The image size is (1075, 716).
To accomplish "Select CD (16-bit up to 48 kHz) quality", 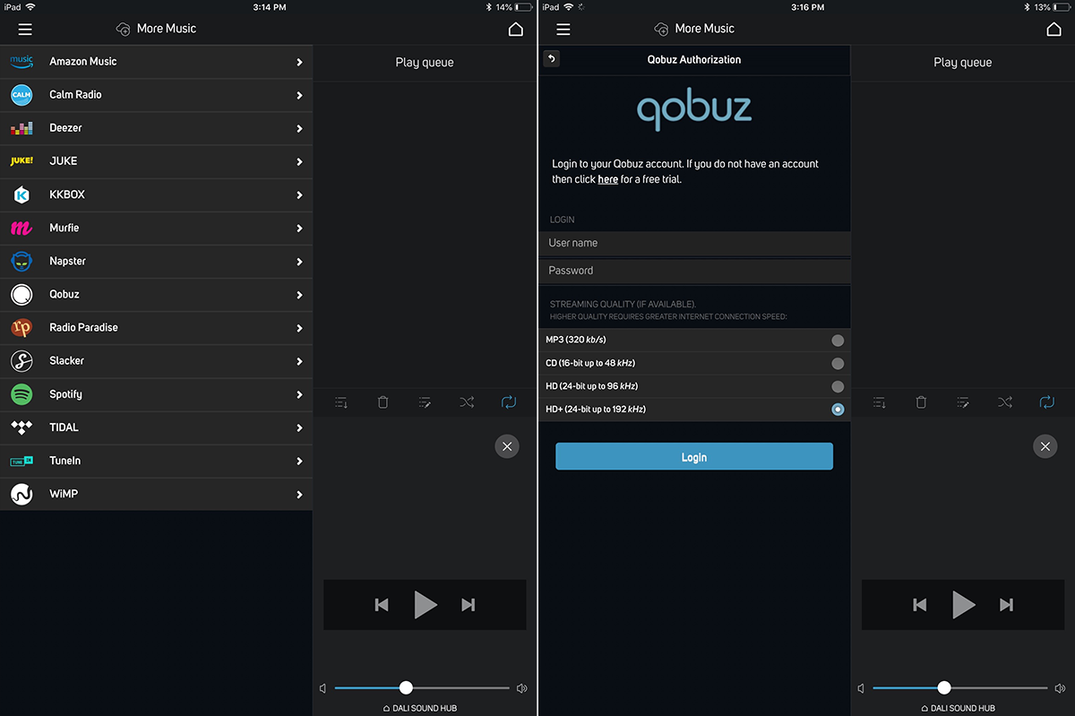I will 837,364.
